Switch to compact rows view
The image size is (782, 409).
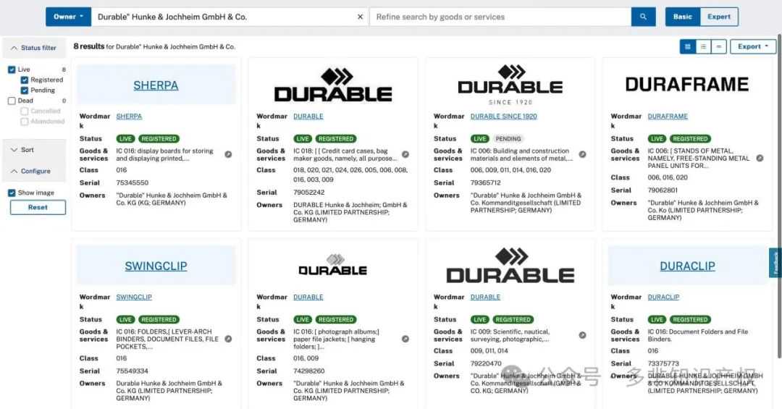click(x=719, y=46)
